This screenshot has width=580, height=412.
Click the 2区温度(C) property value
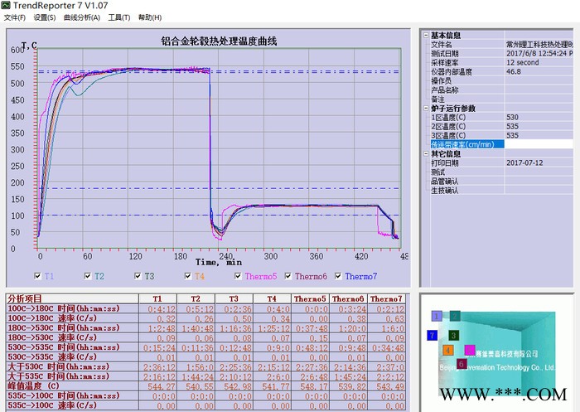point(539,126)
